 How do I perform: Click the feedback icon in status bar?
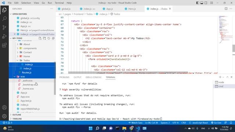point(225,122)
